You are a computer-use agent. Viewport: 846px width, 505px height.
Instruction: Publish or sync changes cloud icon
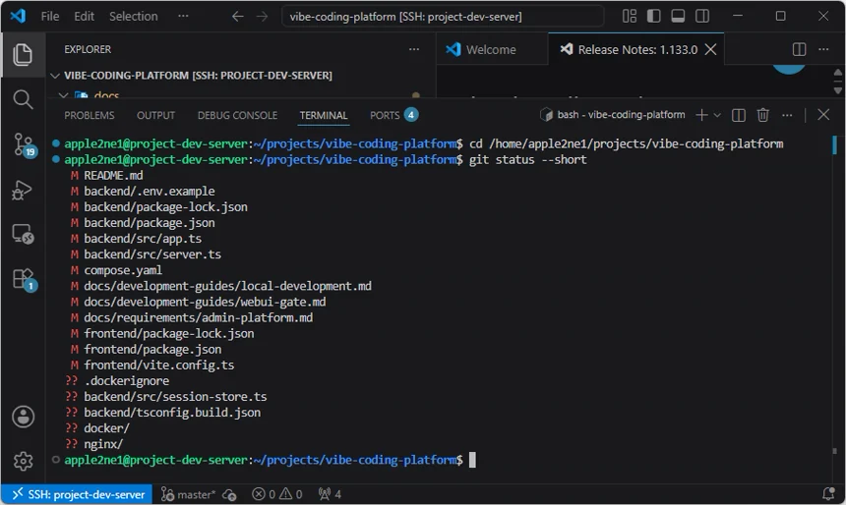[x=229, y=494]
